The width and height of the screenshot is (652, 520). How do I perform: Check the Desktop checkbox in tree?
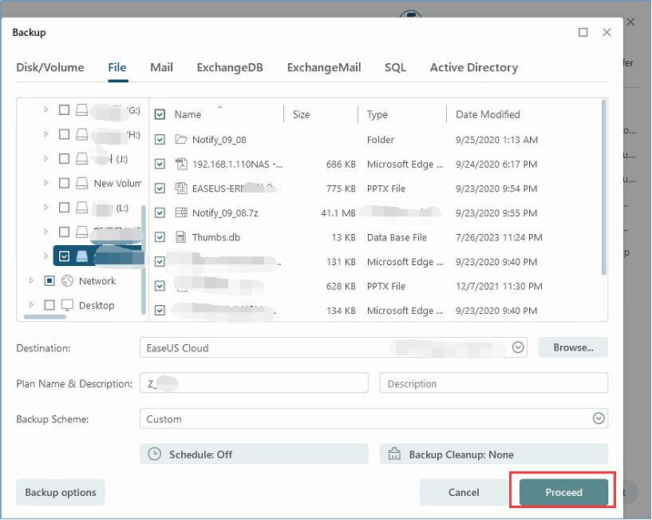tap(49, 305)
